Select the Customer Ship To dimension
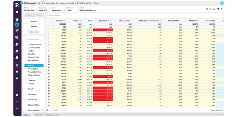 tap(34, 45)
